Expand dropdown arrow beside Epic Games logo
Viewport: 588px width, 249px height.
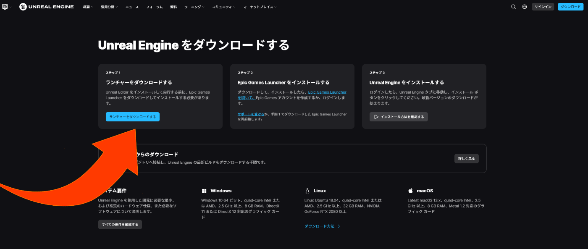point(10,7)
